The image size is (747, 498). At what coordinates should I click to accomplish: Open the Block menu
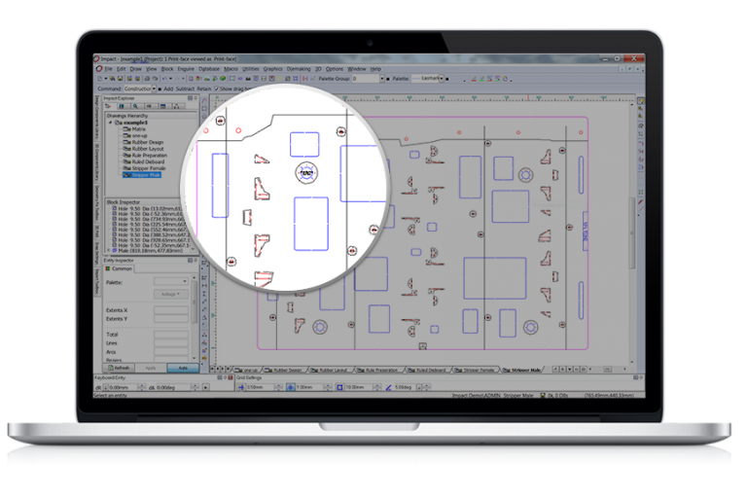[167, 69]
